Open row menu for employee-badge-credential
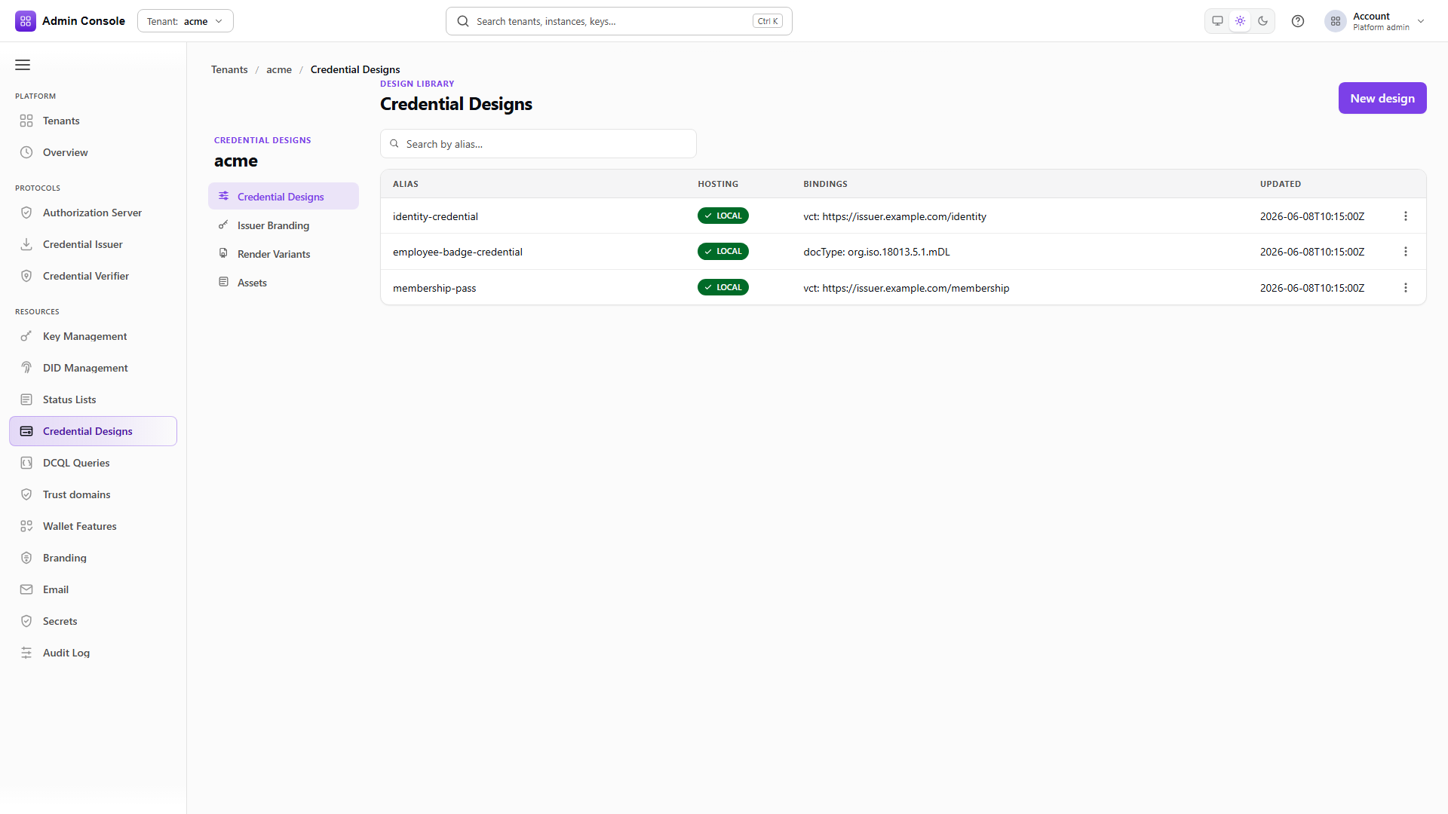Viewport: 1448px width, 814px height. coord(1406,252)
